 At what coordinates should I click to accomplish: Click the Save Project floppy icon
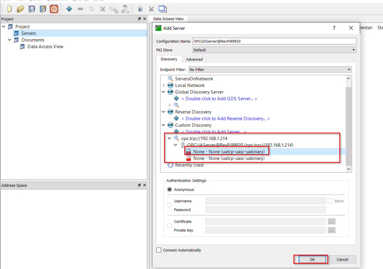coord(32,9)
